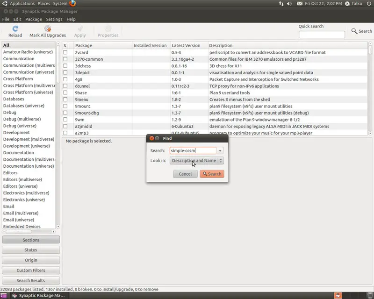Launch Firefox from the top panel
Viewport: 374px width, 299px height.
72,3
